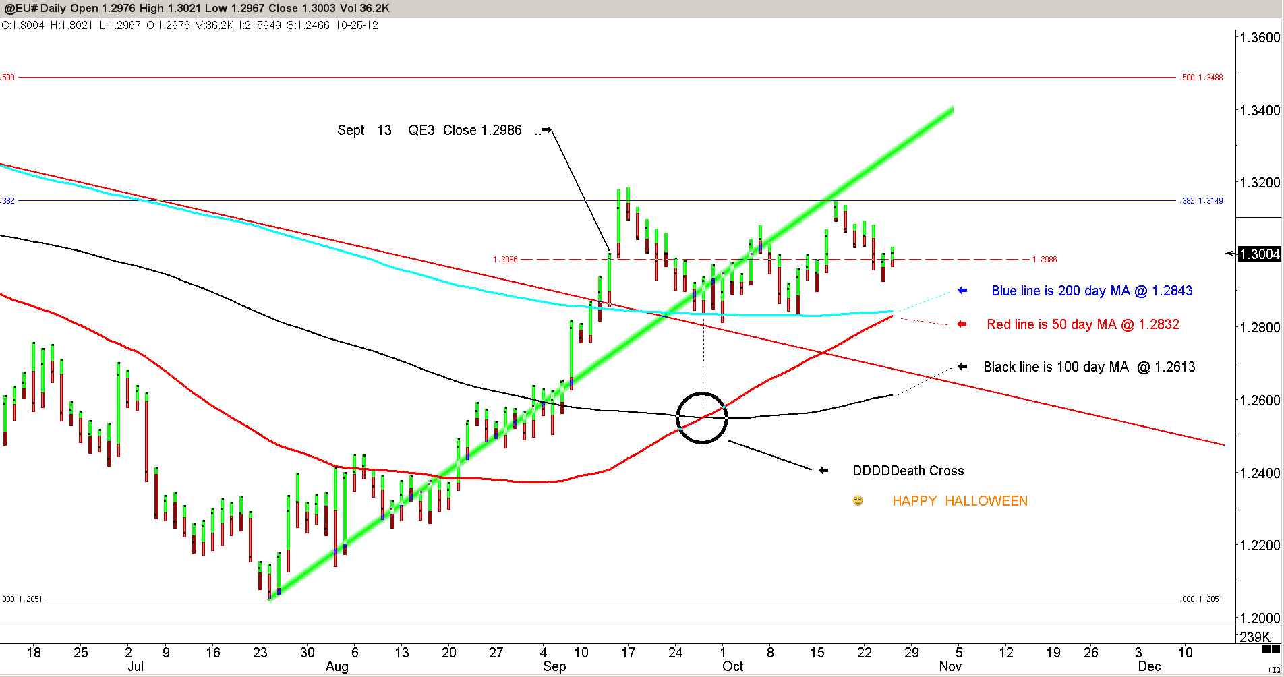
Task: Select the 'Blue line is 200 day MA @ 1.2843' note
Action: [1092, 291]
